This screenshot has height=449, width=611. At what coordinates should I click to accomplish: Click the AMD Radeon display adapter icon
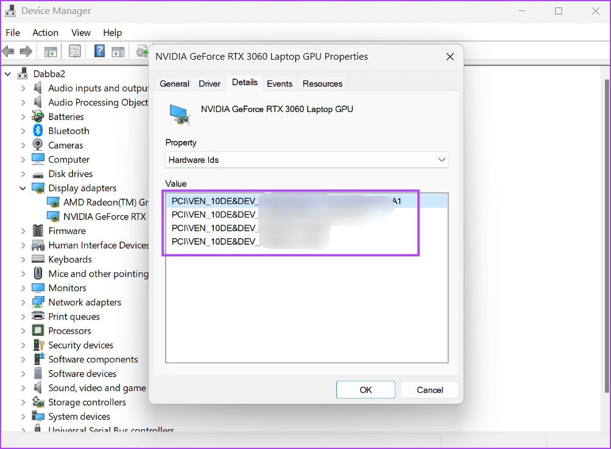(x=54, y=202)
